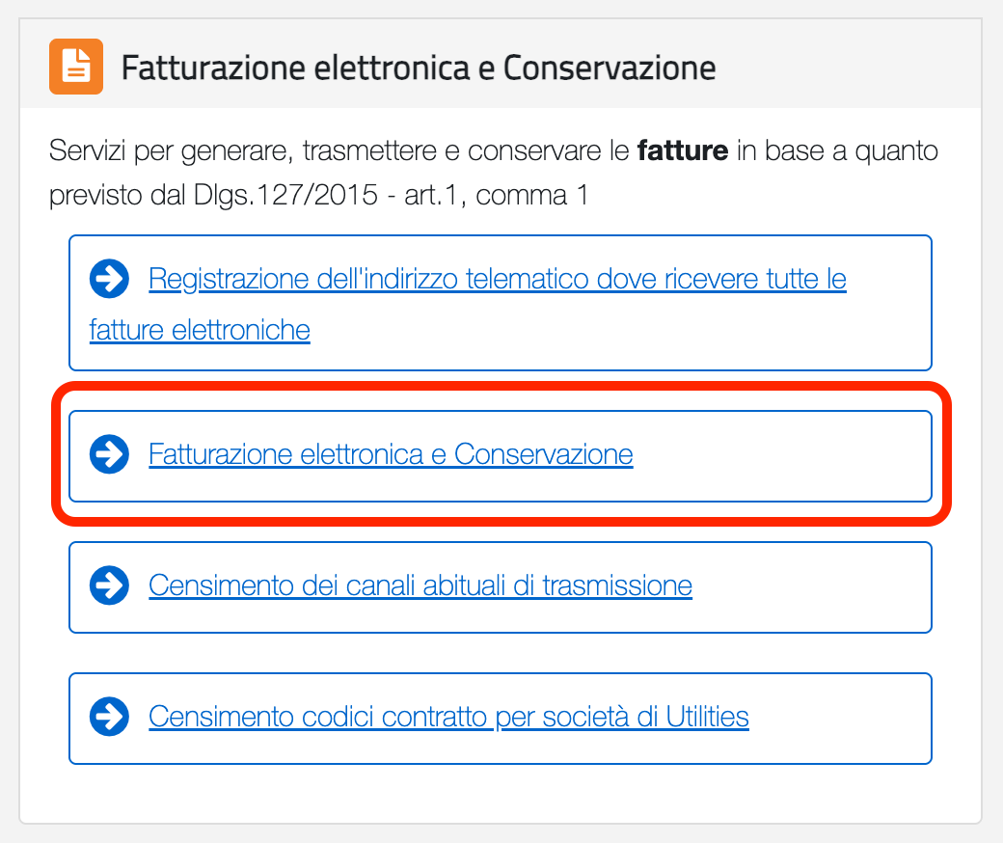This screenshot has width=1003, height=843.
Task: Open 'Censimento dei canali abituali di trasmissione'
Action: click(x=420, y=585)
